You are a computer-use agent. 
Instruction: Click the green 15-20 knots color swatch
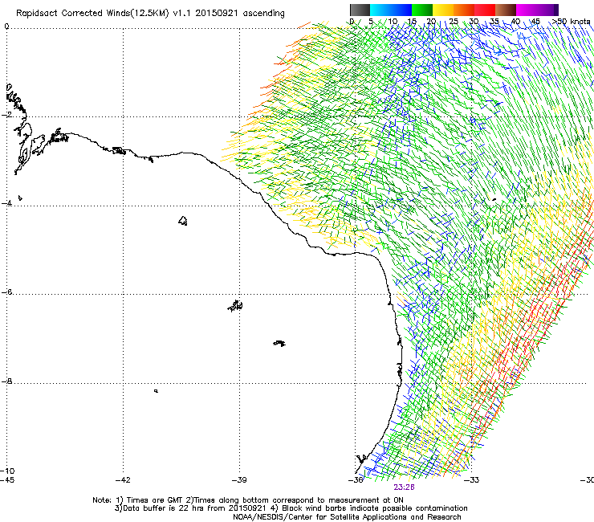coord(422,10)
